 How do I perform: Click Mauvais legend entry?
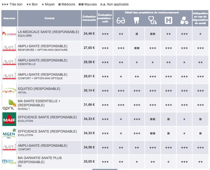click(x=88, y=4)
